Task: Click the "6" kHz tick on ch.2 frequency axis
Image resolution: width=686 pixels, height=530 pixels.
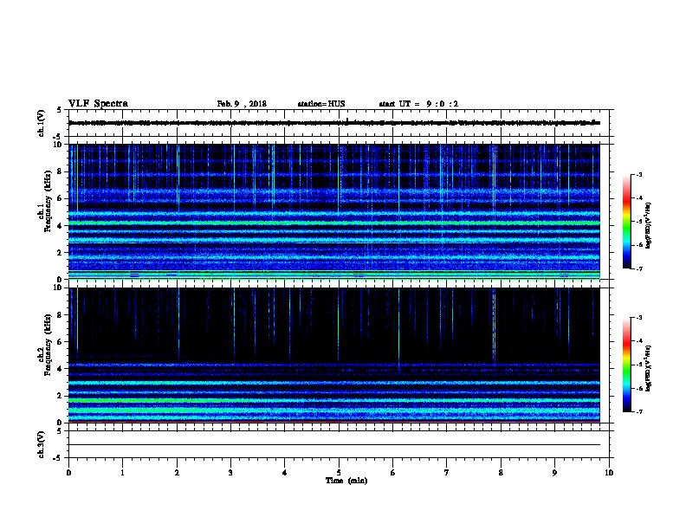Action: coord(59,342)
